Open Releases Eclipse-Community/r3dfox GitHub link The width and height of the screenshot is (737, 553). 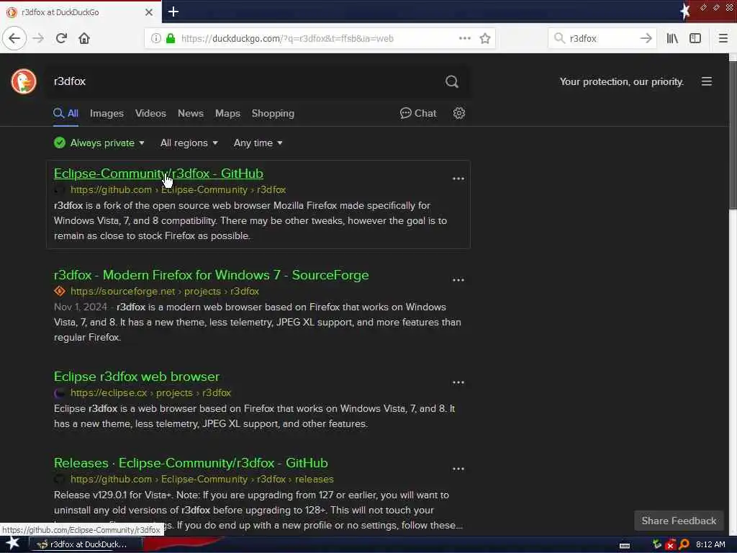click(191, 463)
